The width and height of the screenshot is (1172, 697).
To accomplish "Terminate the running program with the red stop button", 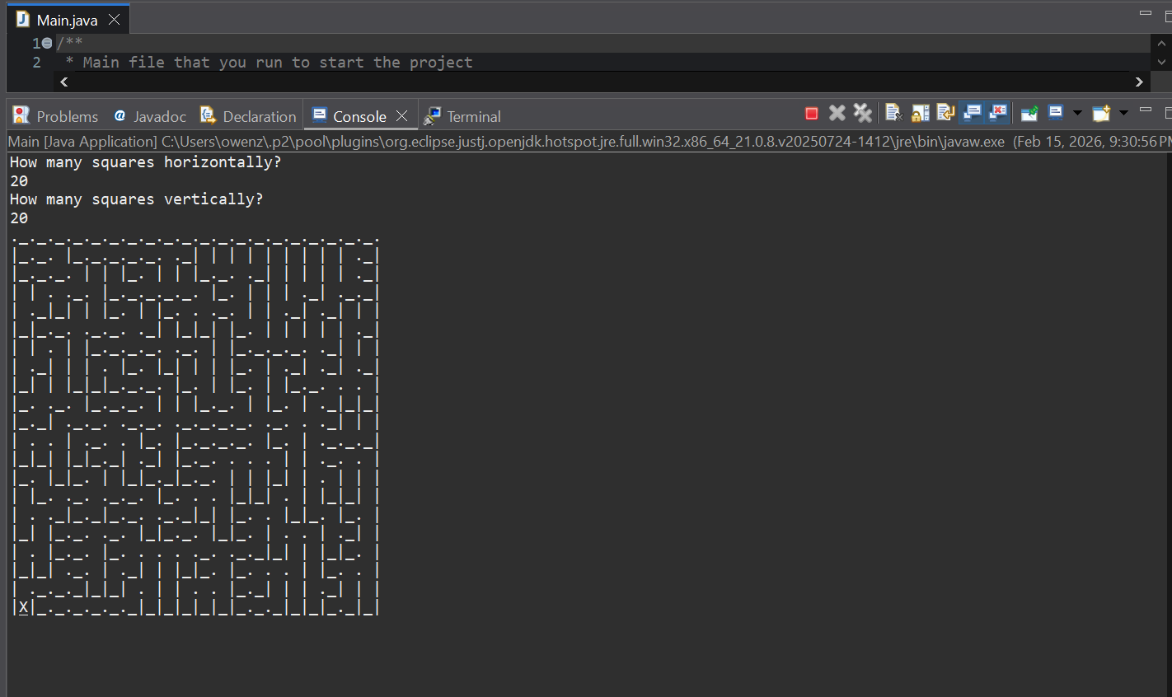I will [812, 114].
